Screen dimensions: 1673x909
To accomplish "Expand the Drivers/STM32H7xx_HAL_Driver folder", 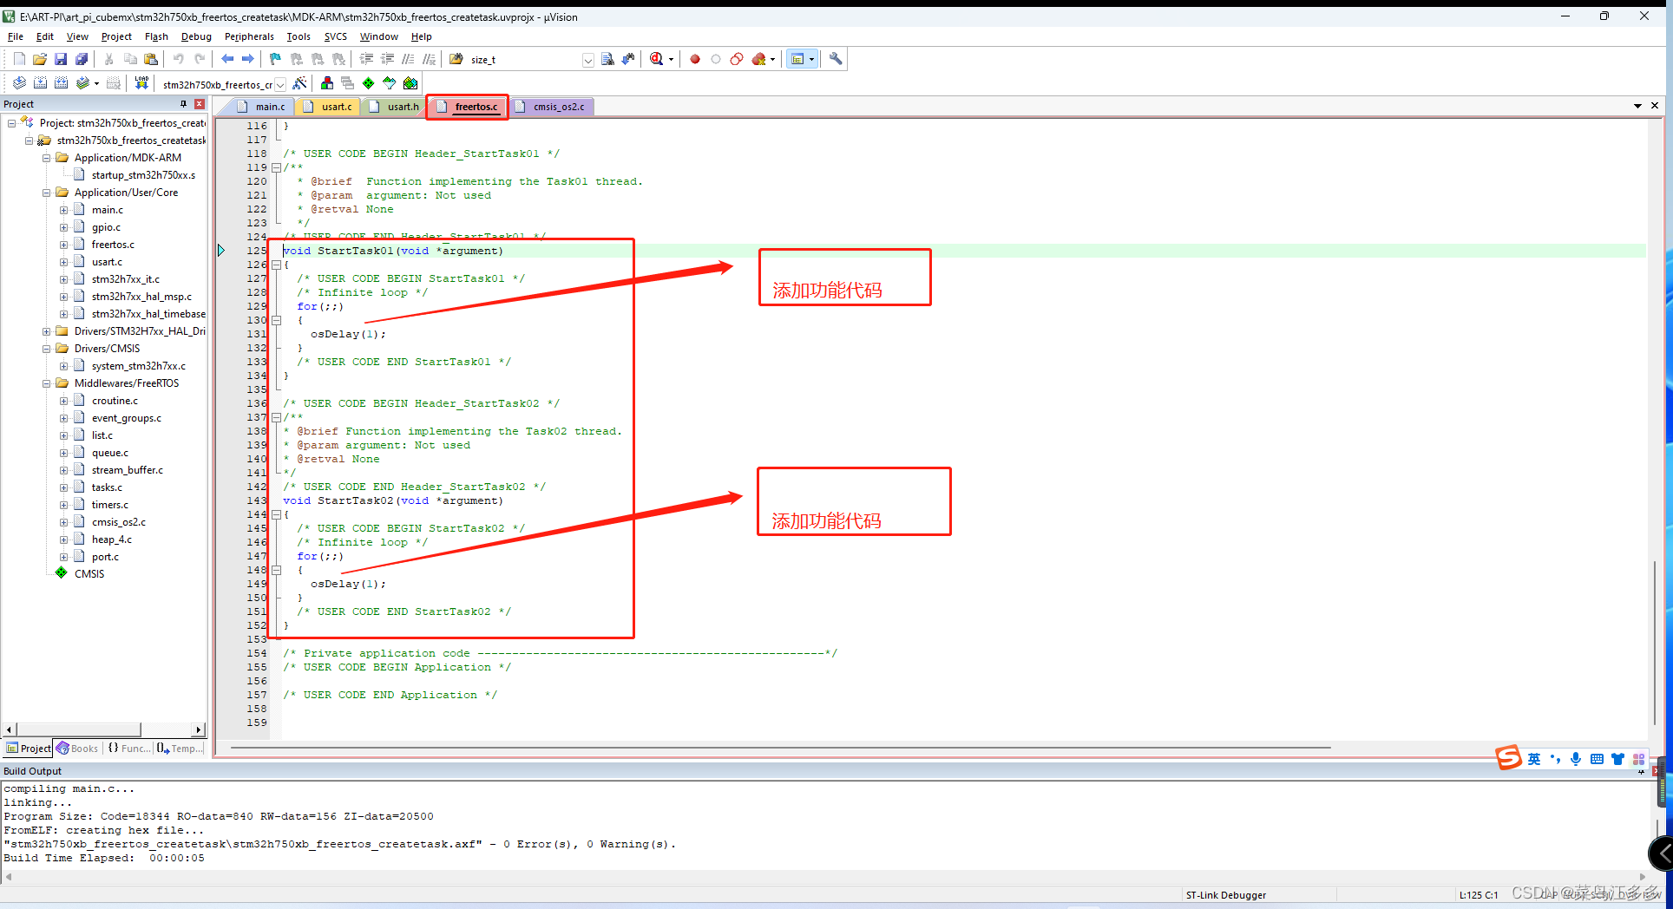I will coord(47,331).
